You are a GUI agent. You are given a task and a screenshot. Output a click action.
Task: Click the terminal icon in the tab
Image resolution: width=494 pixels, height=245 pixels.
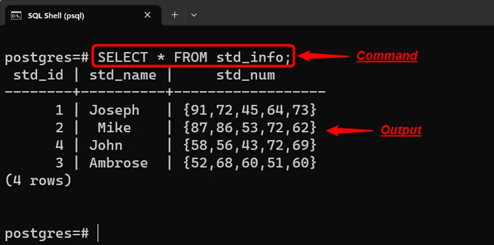(x=16, y=15)
